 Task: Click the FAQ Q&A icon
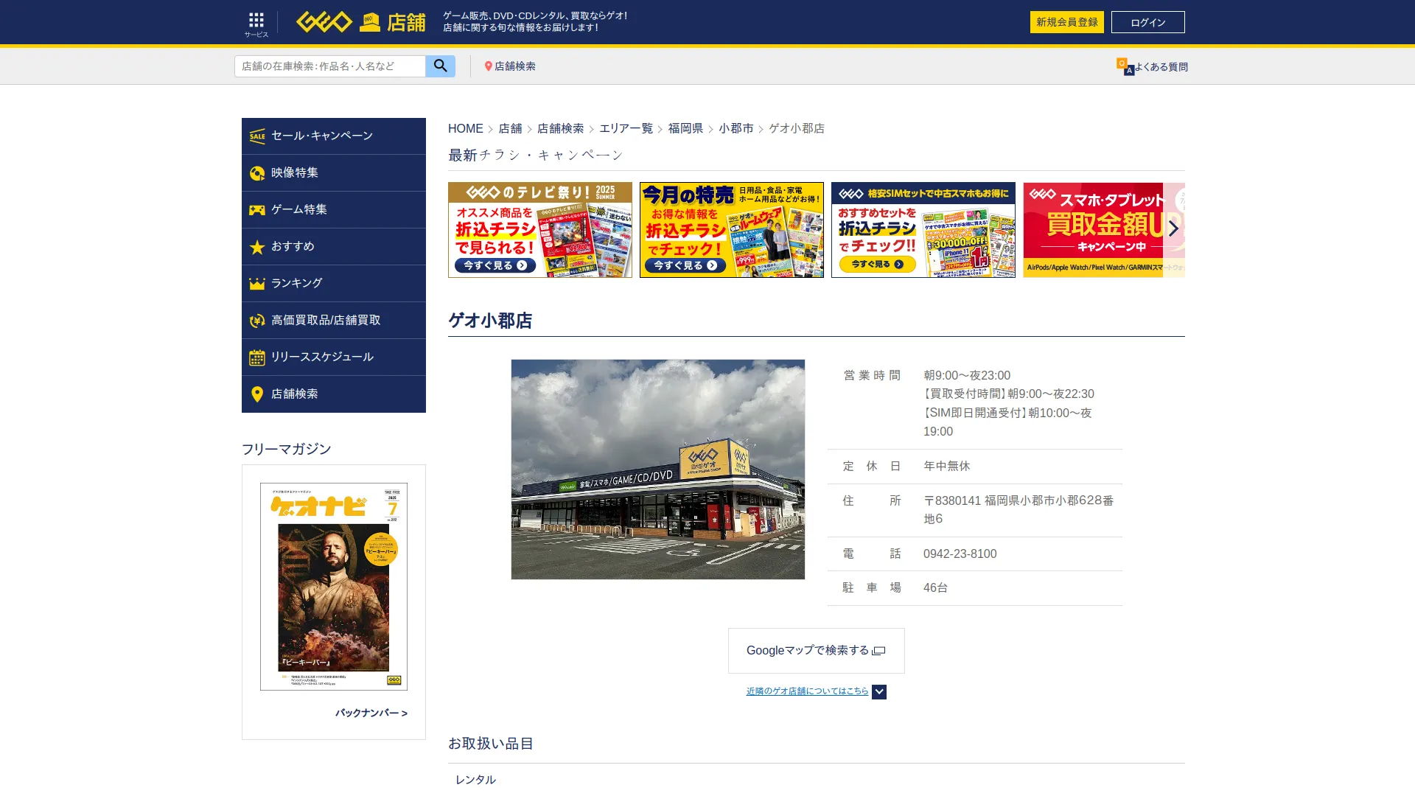tap(1125, 66)
